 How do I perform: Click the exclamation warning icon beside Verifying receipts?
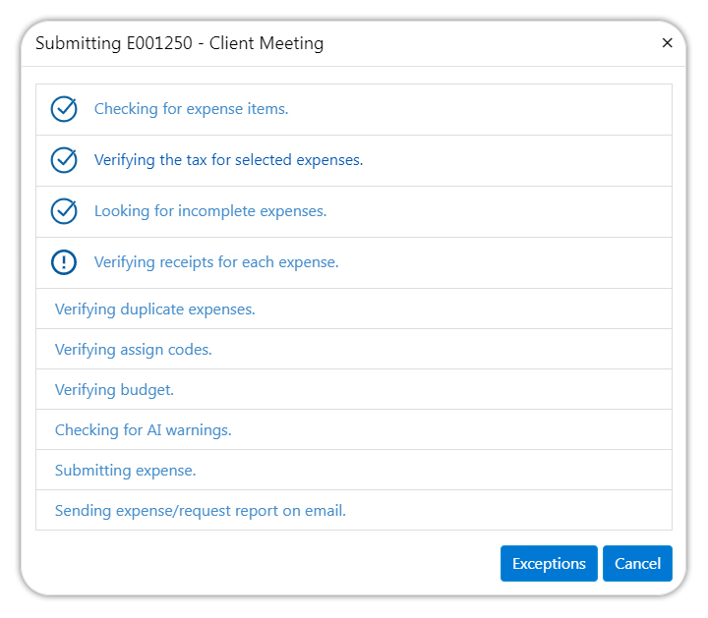pos(64,262)
